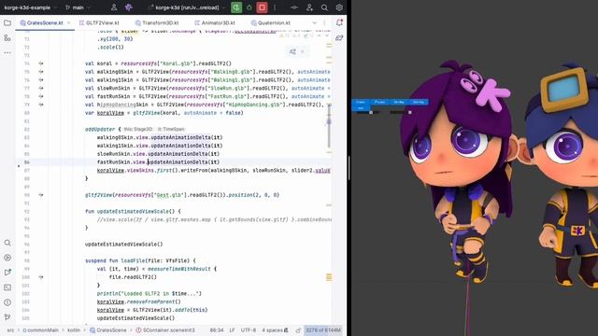The height and width of the screenshot is (336, 598).
Task: Open the account profile icon in title bar
Action: click(x=114, y=7)
